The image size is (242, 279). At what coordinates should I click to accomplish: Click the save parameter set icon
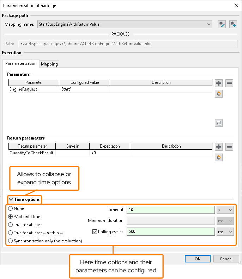tap(219, 123)
